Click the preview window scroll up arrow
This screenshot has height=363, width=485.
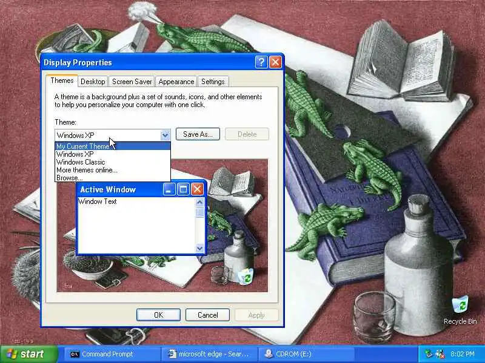pyautogui.click(x=200, y=203)
